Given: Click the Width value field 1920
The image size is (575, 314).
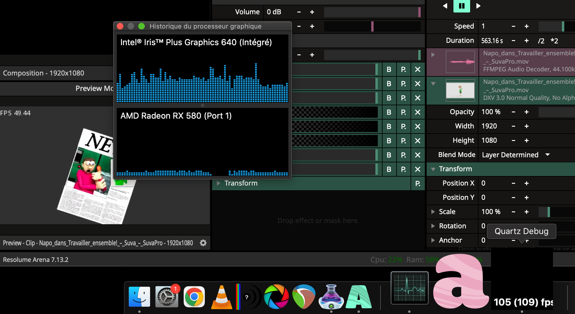Looking at the screenshot, I should pyautogui.click(x=489, y=126).
